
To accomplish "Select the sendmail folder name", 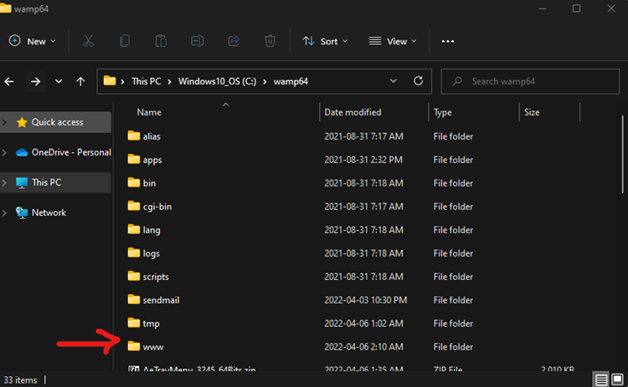I will tap(161, 300).
